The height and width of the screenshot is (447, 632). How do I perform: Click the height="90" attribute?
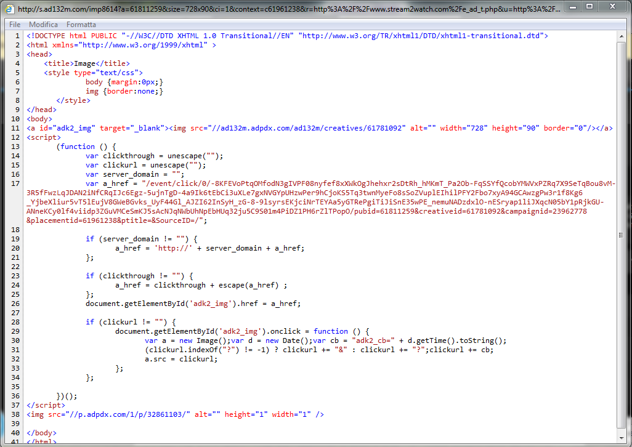[516, 129]
